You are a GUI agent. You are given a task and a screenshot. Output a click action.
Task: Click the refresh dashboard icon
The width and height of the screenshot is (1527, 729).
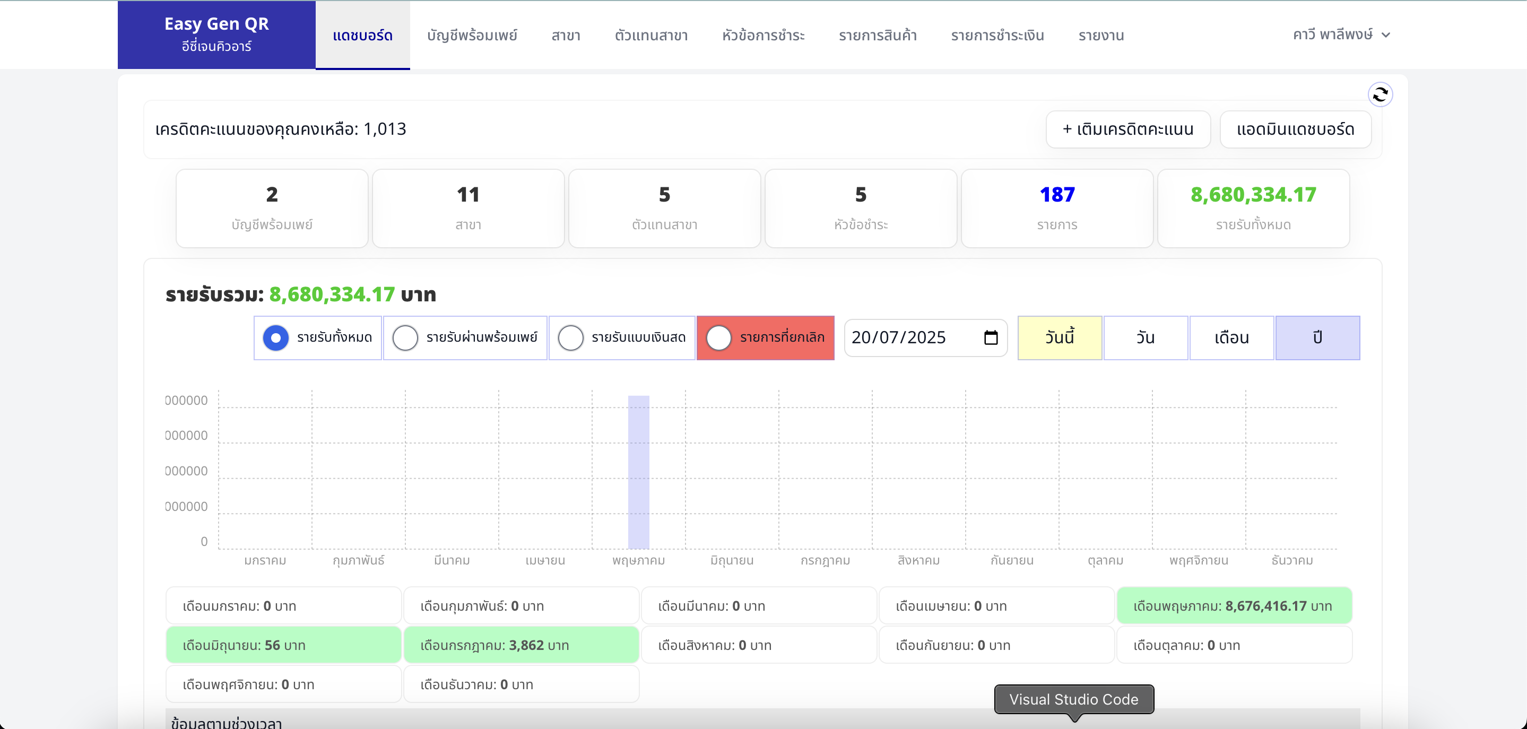[x=1380, y=94]
